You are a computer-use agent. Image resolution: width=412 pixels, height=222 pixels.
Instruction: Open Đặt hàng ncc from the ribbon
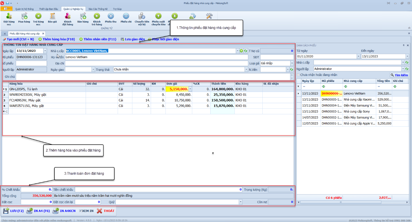(x=9, y=18)
